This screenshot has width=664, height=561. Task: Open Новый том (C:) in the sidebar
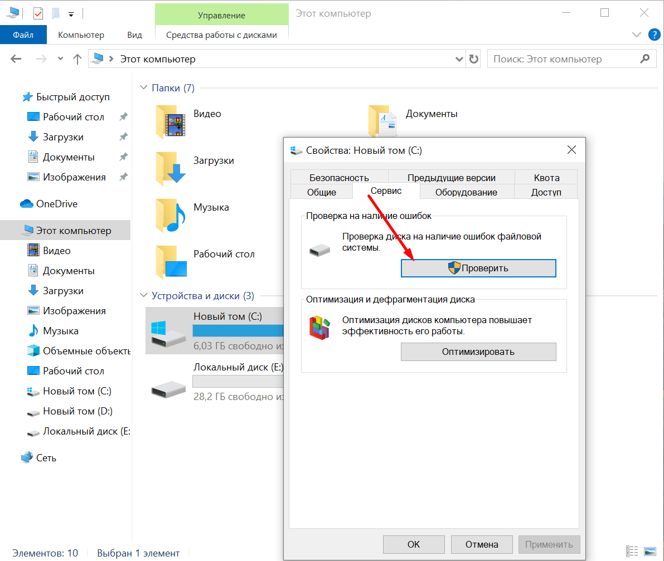coord(69,391)
